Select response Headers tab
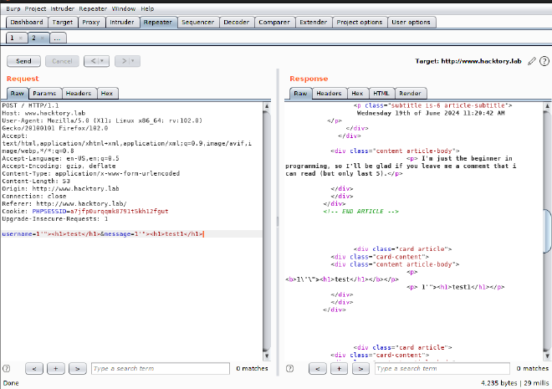Screen dimensions: 552x389 330,94
